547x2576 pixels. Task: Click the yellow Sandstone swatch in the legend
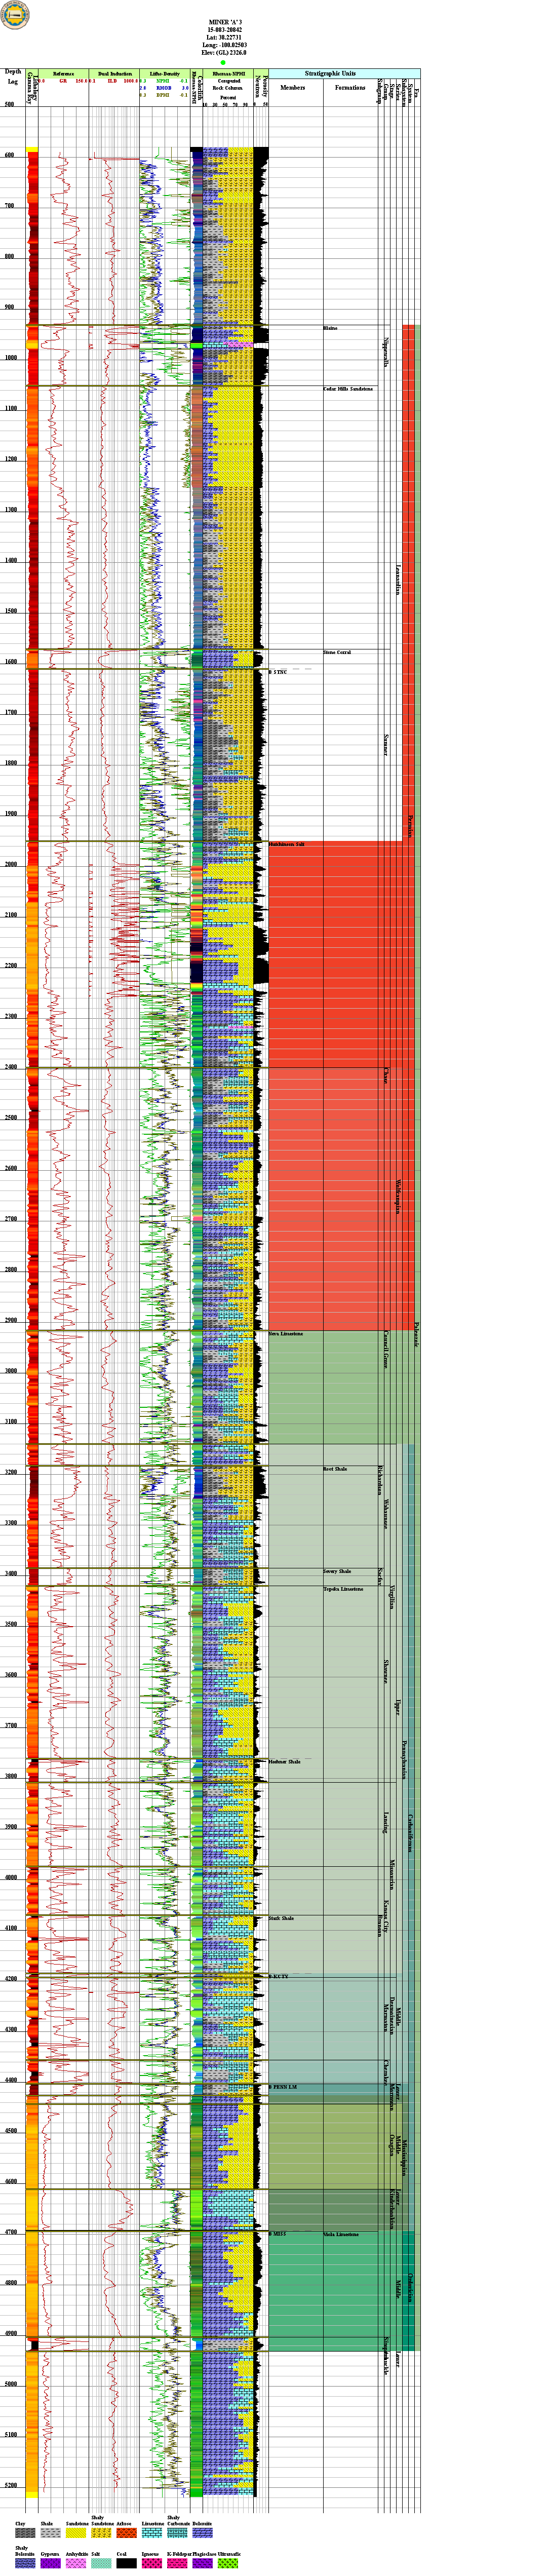(x=76, y=2533)
